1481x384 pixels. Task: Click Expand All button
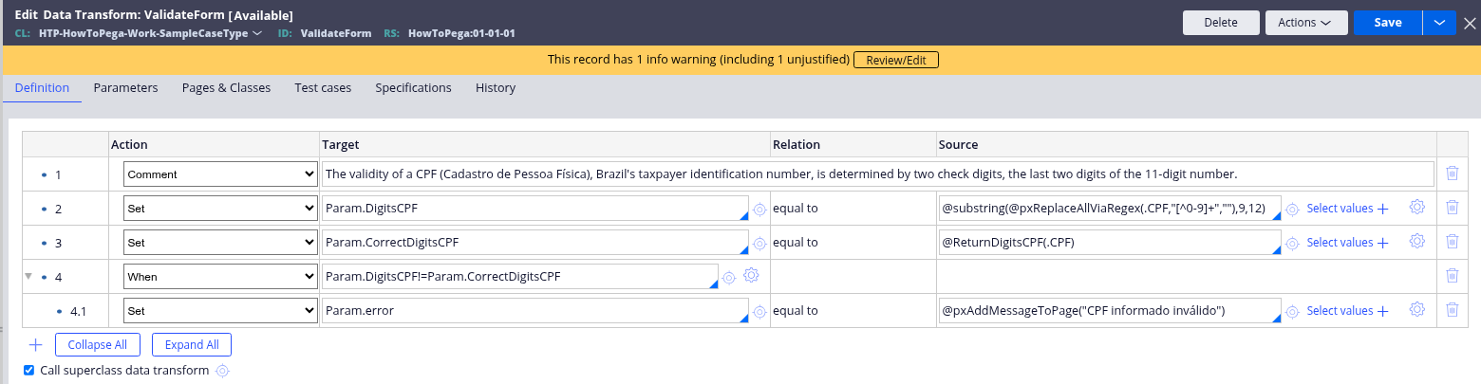point(192,345)
